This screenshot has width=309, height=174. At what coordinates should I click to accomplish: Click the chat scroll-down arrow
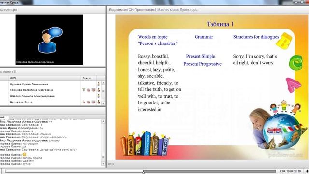click(x=103, y=163)
